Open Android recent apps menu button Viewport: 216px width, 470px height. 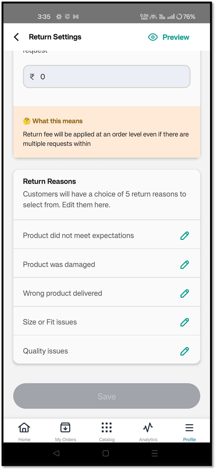154,453
